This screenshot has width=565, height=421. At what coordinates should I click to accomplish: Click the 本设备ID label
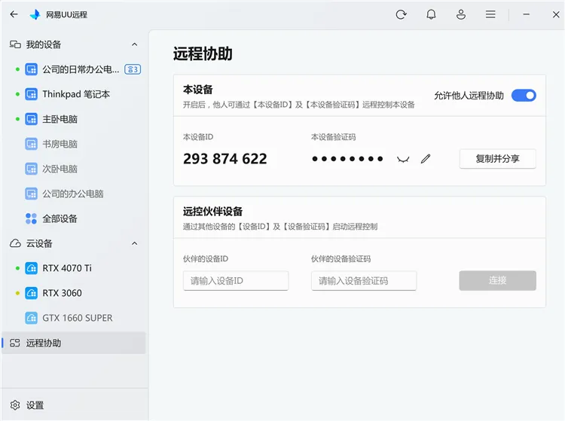point(198,137)
